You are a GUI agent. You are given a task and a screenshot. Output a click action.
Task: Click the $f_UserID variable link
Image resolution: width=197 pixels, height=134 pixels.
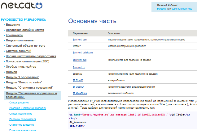[x=78, y=87]
